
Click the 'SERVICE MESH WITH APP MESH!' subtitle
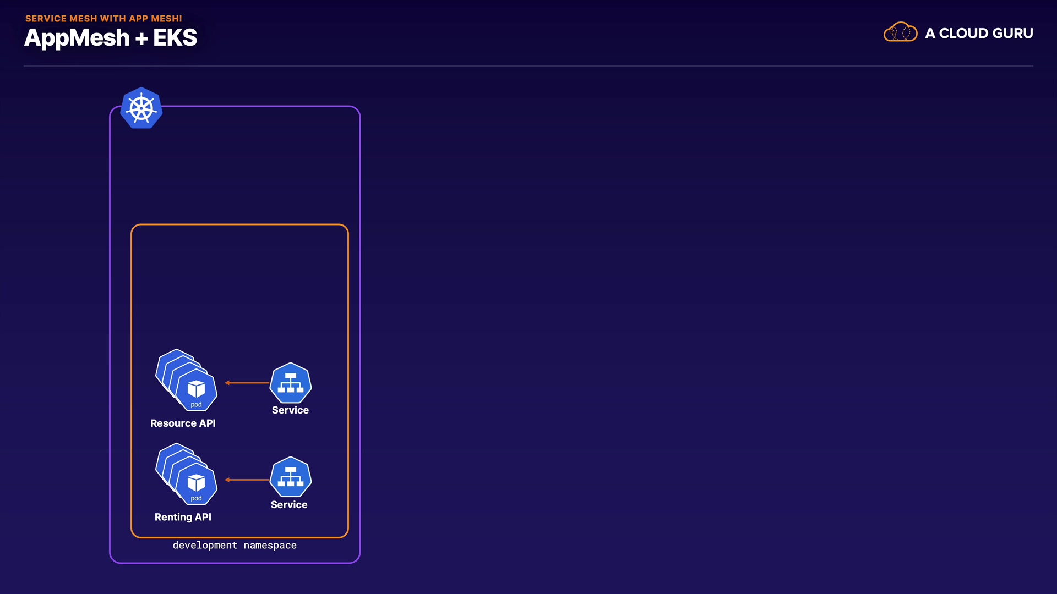(x=103, y=19)
